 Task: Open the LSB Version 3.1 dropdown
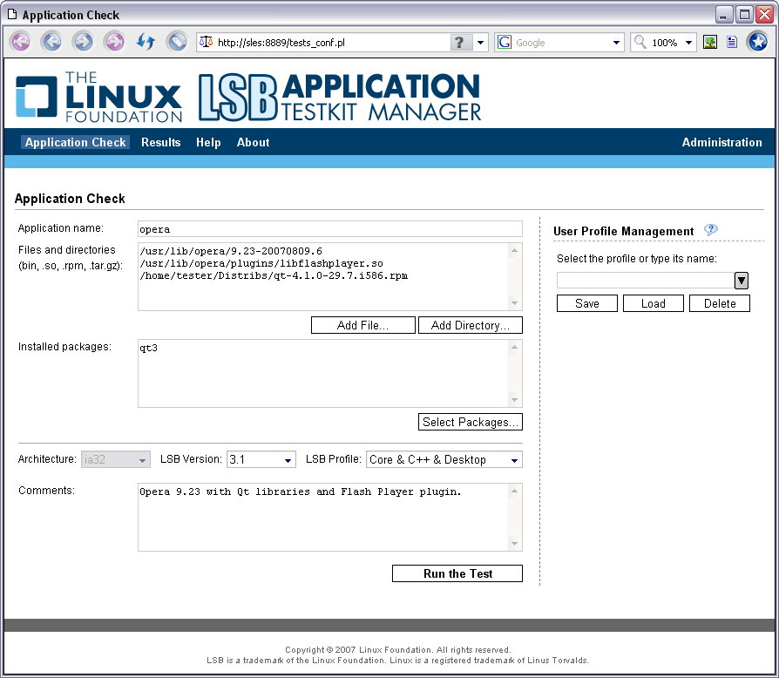(261, 459)
